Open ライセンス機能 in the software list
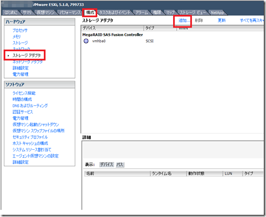The width and height of the screenshot is (266, 217). click(x=24, y=93)
